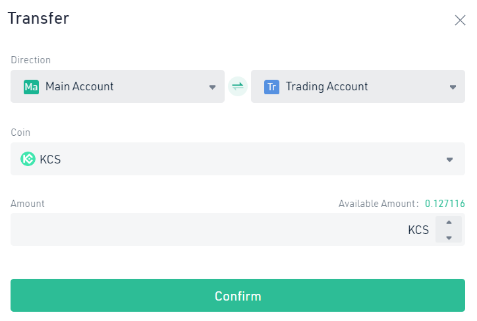Image resolution: width=477 pixels, height=321 pixels.
Task: Focus the Amount input field
Action: pyautogui.click(x=208, y=229)
